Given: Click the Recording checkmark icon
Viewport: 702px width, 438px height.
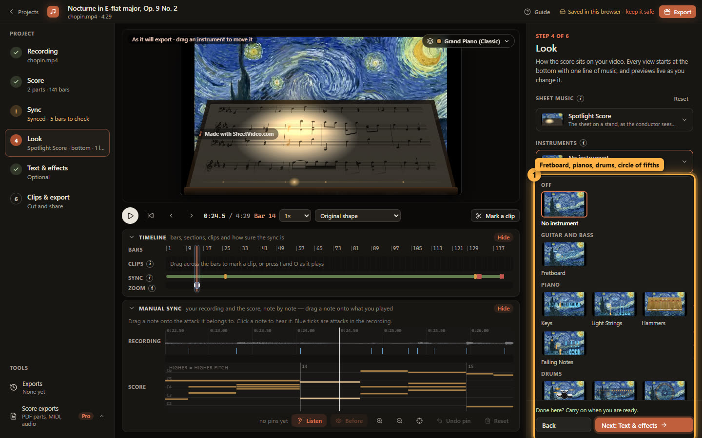Looking at the screenshot, I should (16, 53).
